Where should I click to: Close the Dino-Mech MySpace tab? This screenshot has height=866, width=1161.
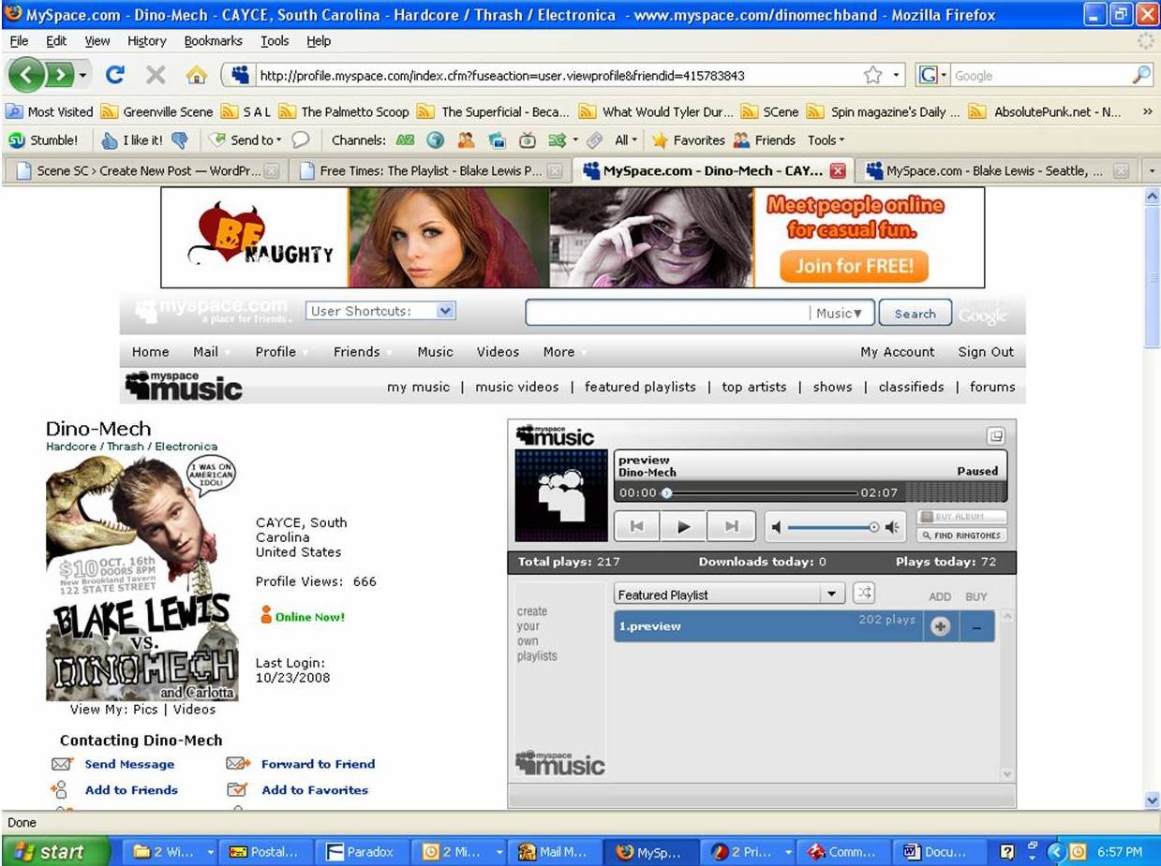click(x=838, y=171)
